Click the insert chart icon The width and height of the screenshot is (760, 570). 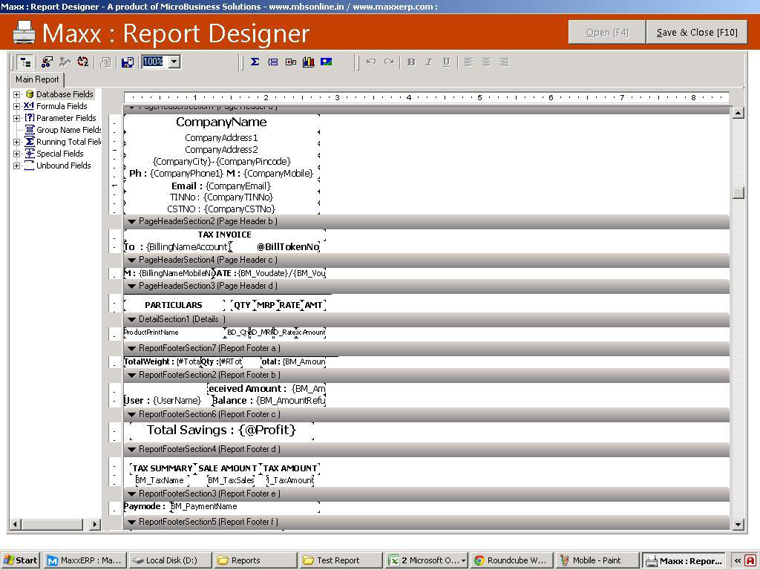tap(308, 62)
